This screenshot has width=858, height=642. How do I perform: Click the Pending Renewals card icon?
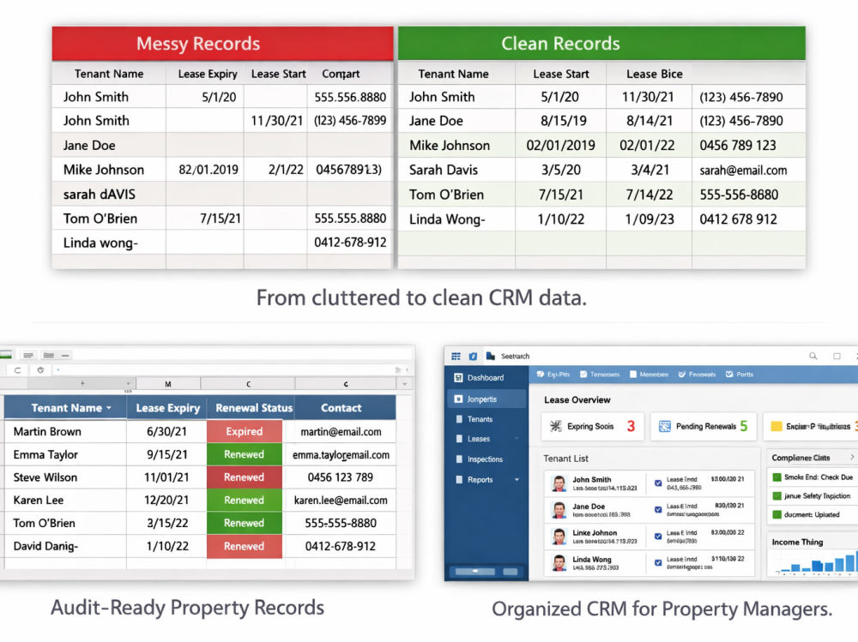[664, 427]
